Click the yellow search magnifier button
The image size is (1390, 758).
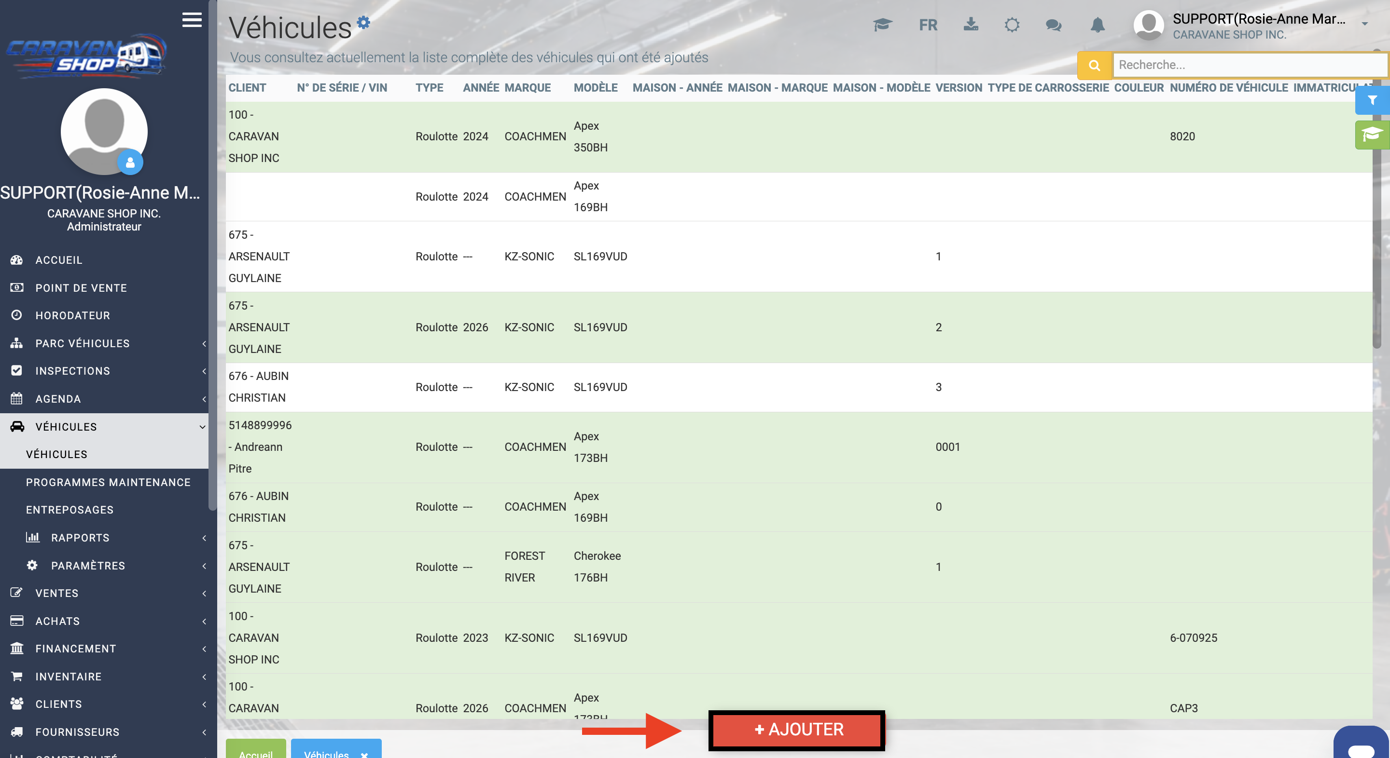[1094, 65]
